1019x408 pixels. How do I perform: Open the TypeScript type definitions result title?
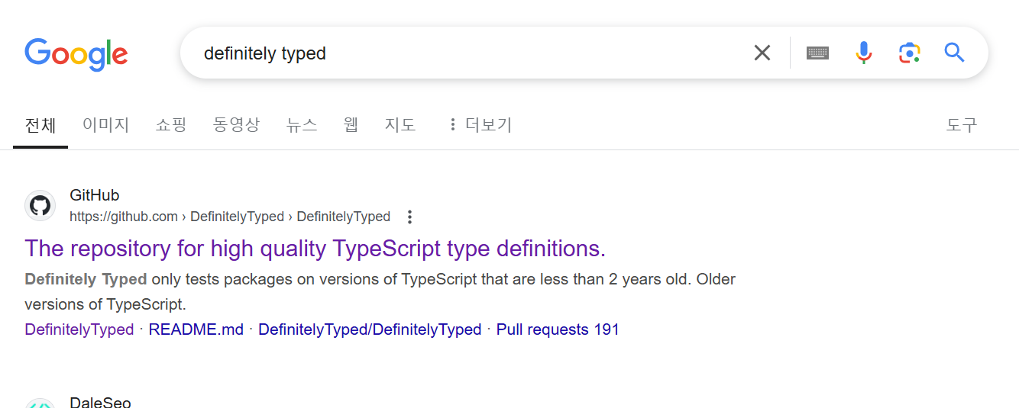[315, 249]
